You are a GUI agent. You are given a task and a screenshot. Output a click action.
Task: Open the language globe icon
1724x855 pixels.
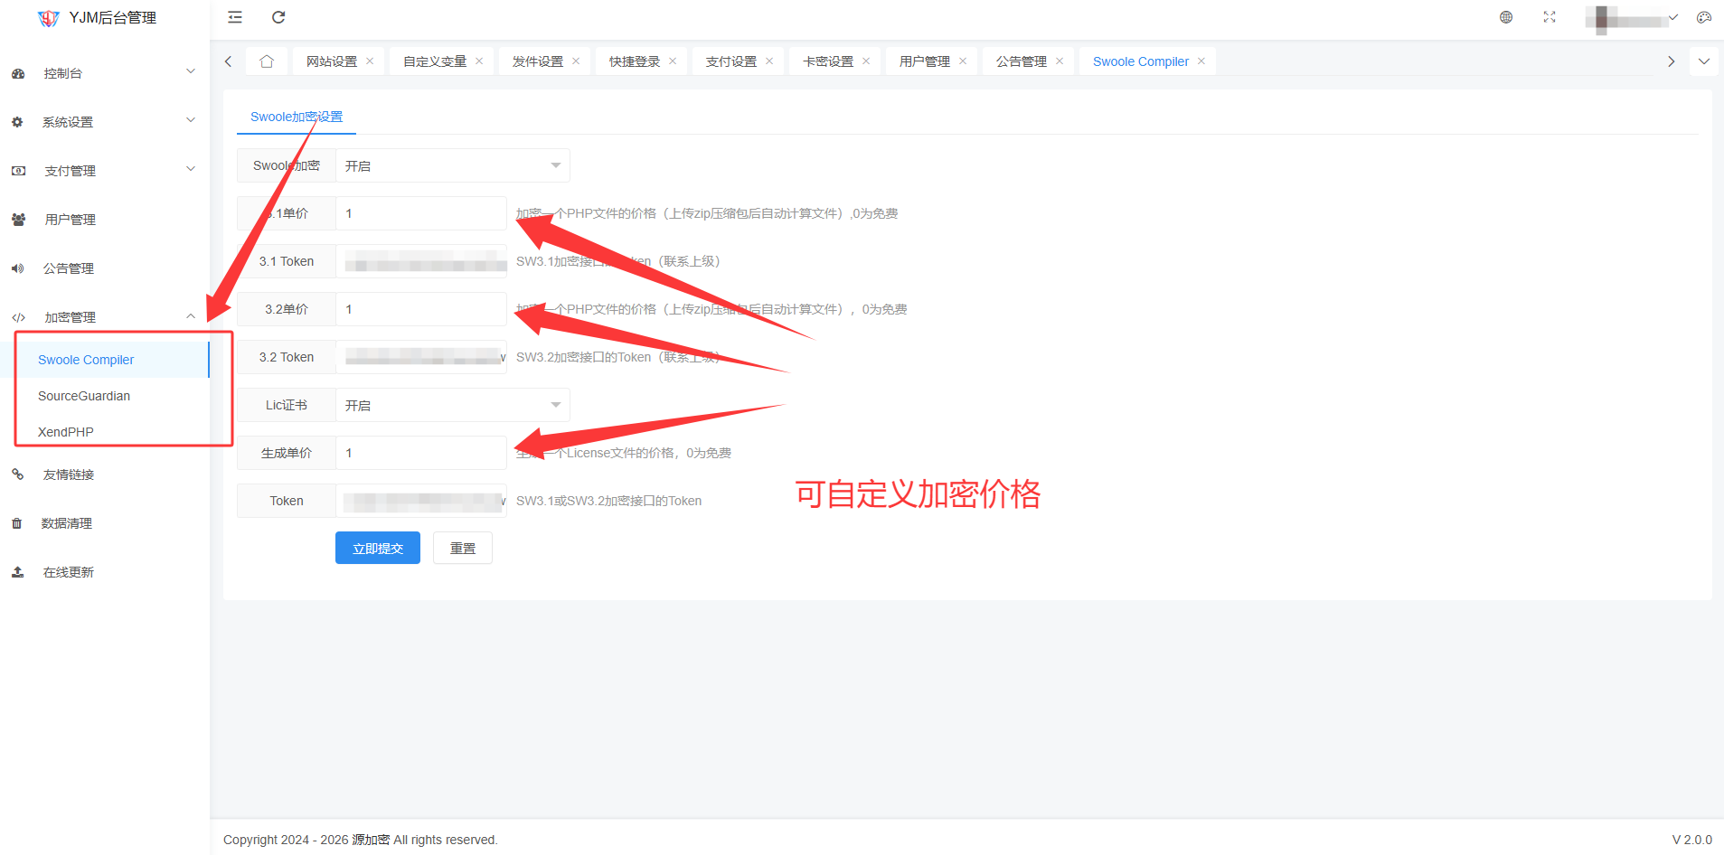(x=1506, y=17)
